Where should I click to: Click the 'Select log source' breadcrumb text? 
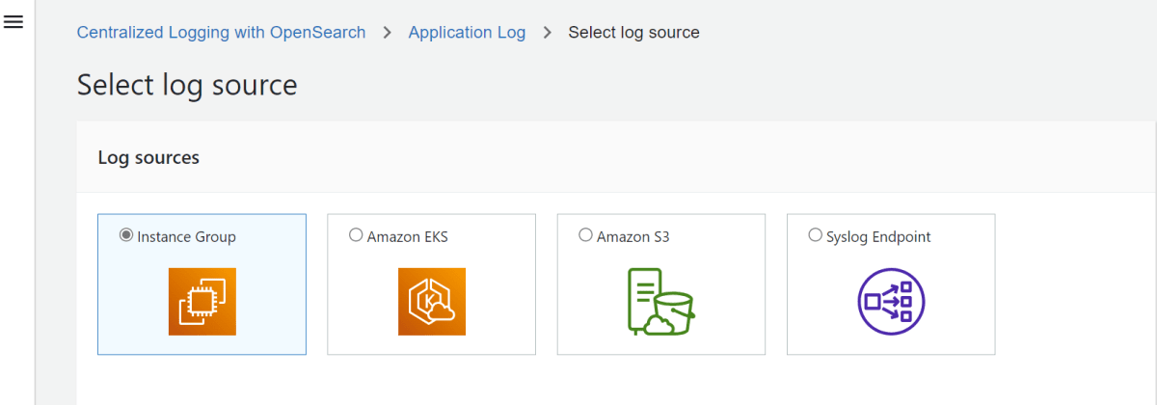click(x=633, y=33)
